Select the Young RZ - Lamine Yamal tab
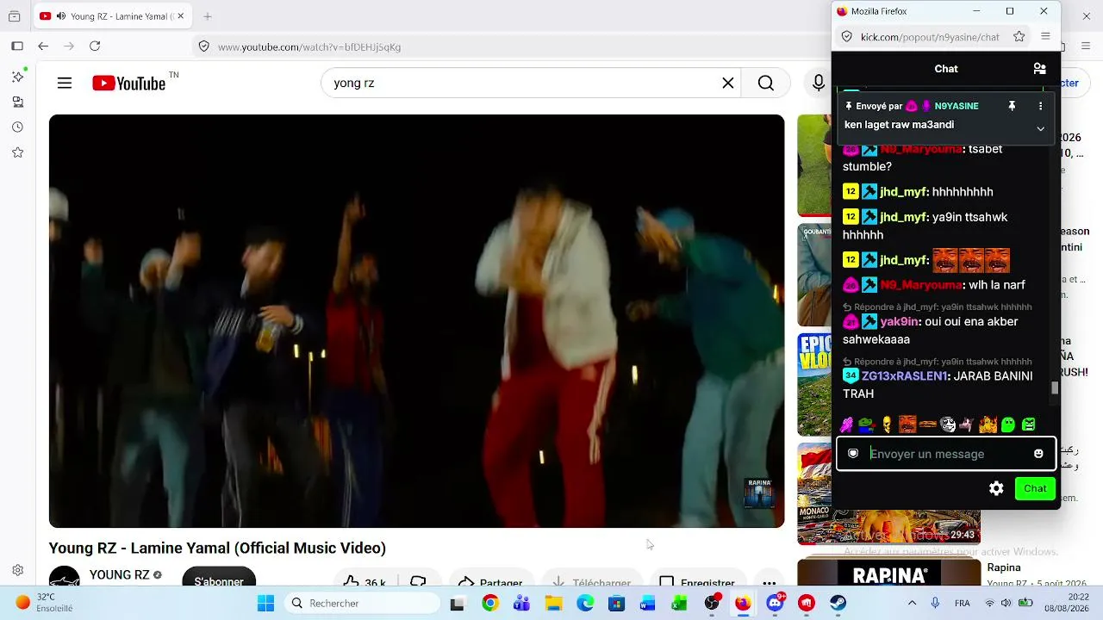This screenshot has height=620, width=1103. (x=112, y=16)
